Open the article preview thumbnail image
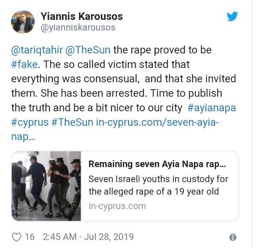Viewport: 257px width, 248px height. [46, 186]
